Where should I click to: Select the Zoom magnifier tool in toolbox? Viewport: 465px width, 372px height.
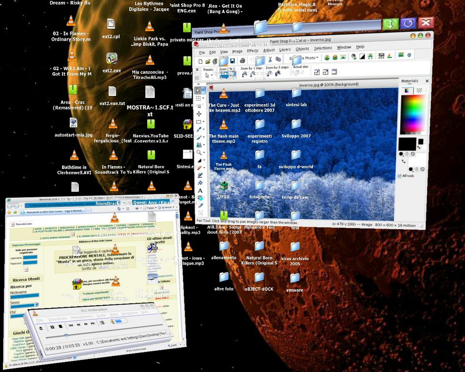click(199, 152)
